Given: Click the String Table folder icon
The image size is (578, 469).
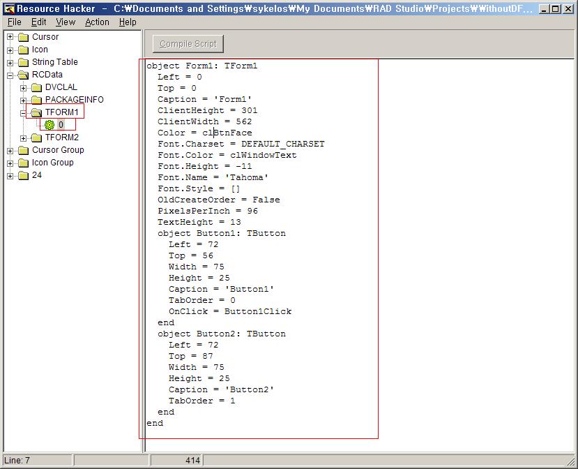Looking at the screenshot, I should (23, 62).
